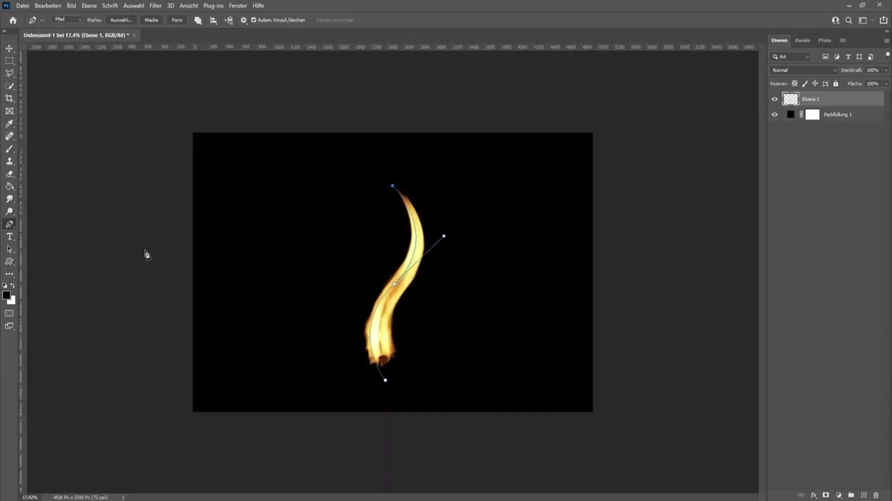Toggle lock all for layer

coord(836,83)
